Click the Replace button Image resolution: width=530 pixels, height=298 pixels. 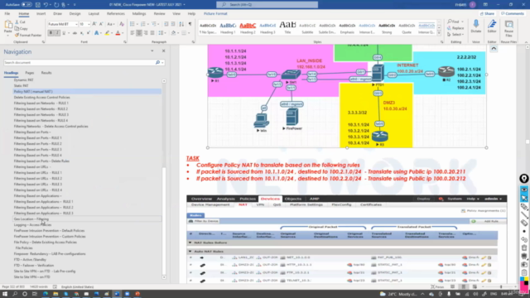[455, 28]
